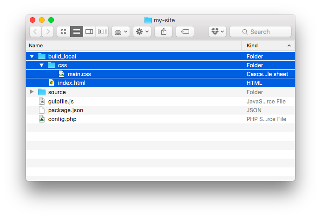Click the JSON kind cell
This screenshot has width=321, height=218.
tap(254, 110)
